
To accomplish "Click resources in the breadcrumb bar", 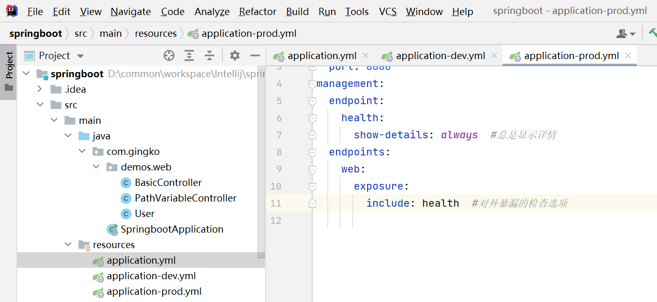I will (x=156, y=34).
